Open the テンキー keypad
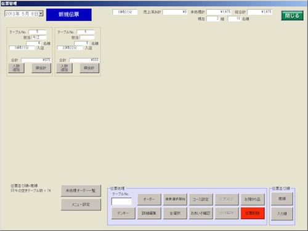This screenshot has height=231, width=308. click(123, 213)
